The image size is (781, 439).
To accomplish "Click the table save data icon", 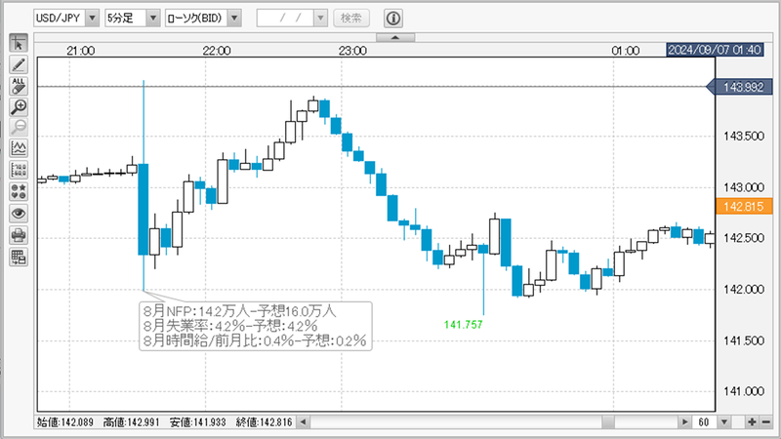I will click(x=19, y=257).
